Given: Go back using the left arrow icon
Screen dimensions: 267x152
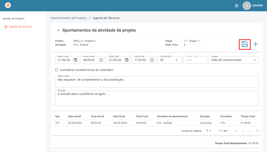Looking at the screenshot, I should 59,30.
